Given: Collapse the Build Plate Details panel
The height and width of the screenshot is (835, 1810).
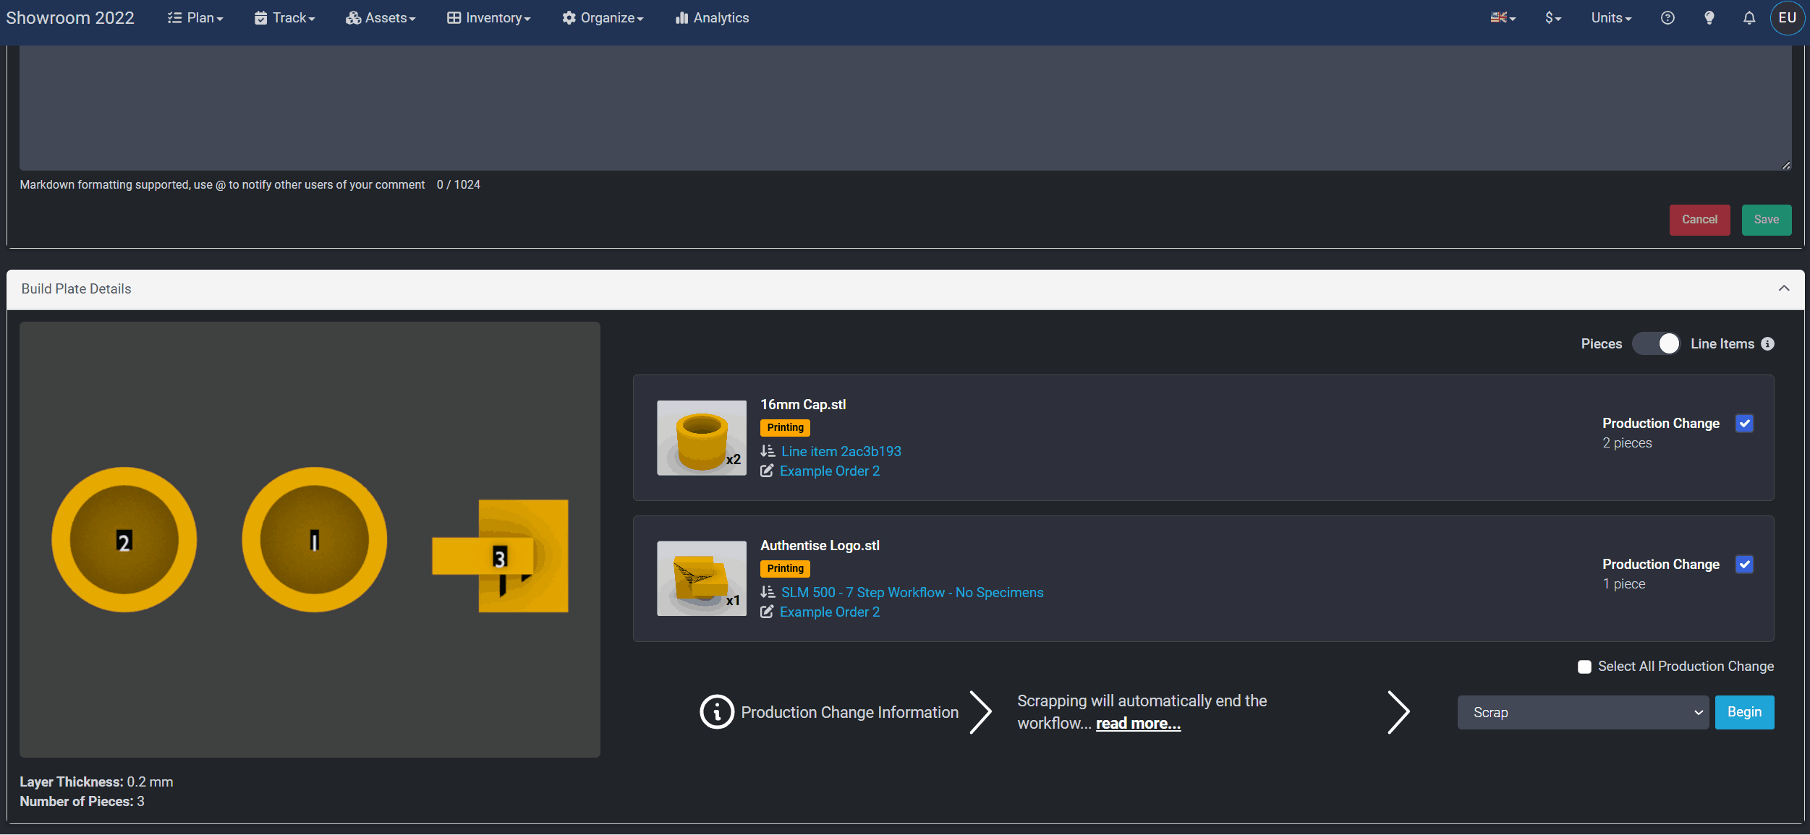Looking at the screenshot, I should tap(1784, 288).
